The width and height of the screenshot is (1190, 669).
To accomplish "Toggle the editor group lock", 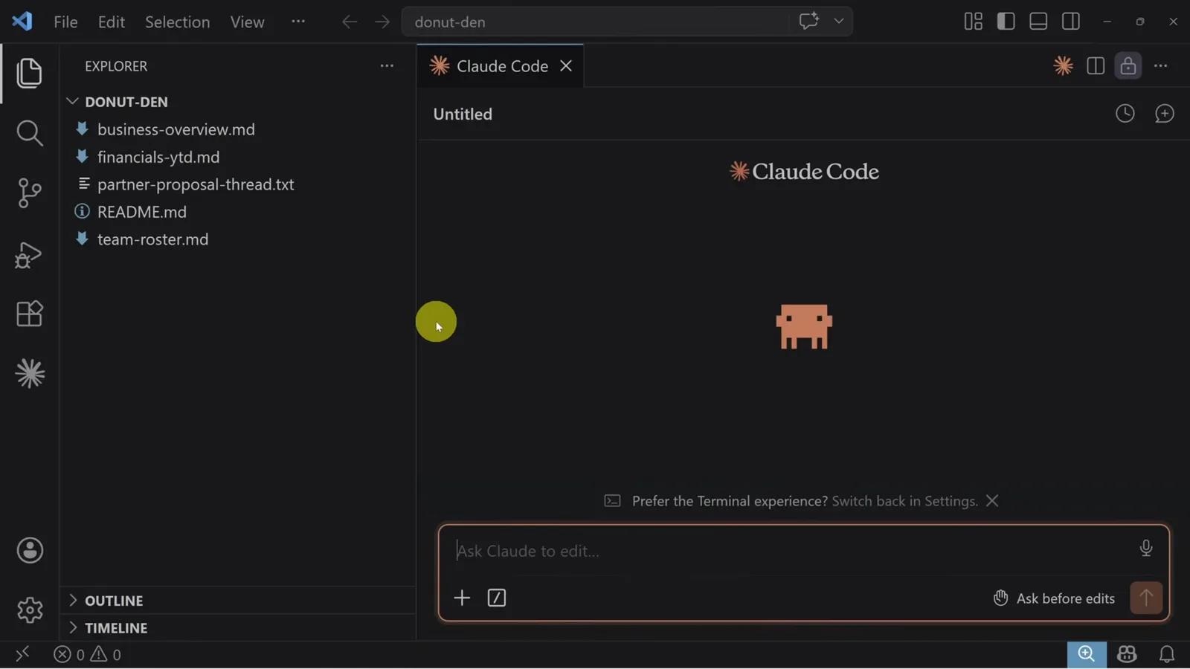I will coord(1128,66).
